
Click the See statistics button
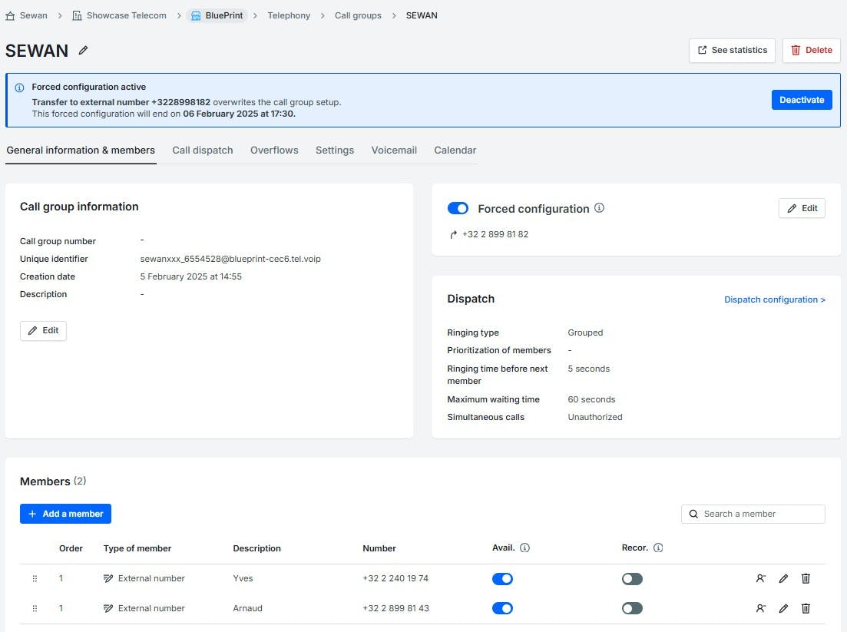point(732,51)
